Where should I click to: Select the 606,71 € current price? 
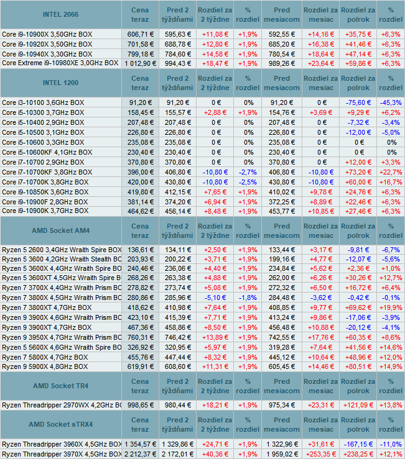[141, 34]
